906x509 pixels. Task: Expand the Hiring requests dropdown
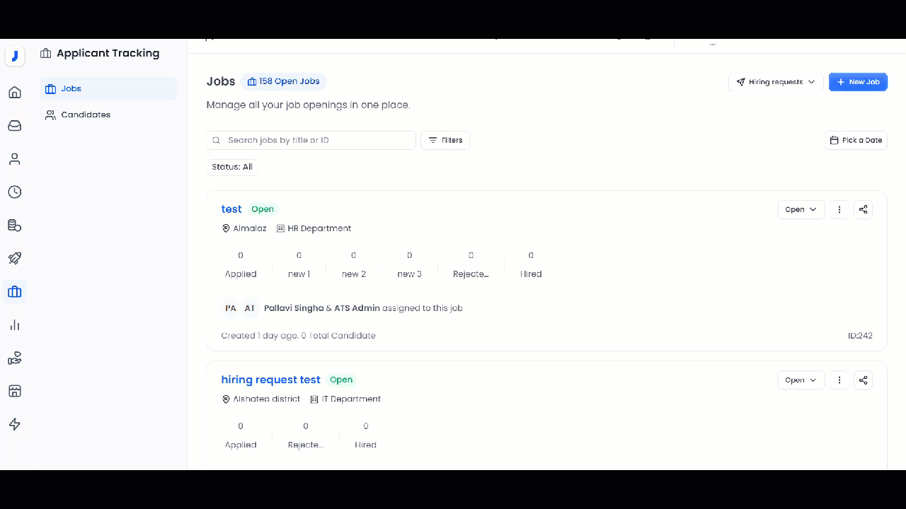(x=775, y=81)
